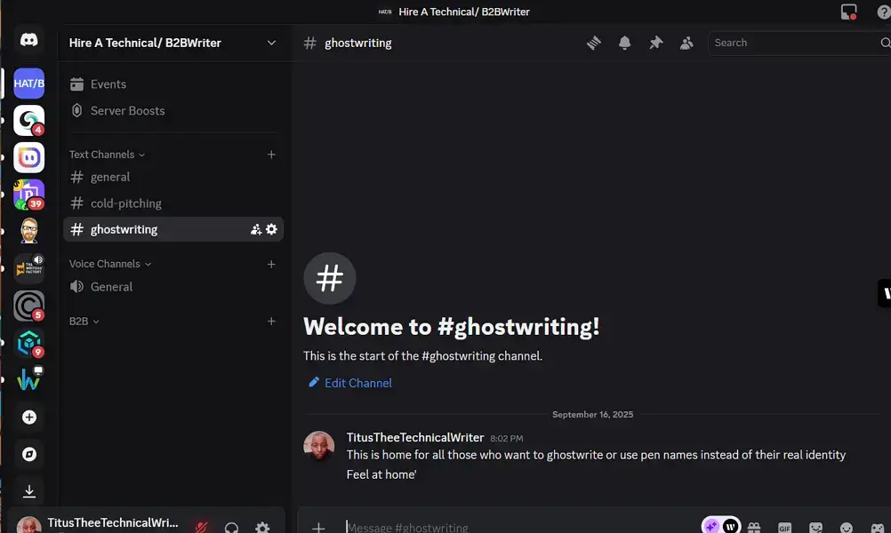Viewport: 891px width, 533px height.
Task: Open ghostwriting channel settings gear
Action: 272,229
